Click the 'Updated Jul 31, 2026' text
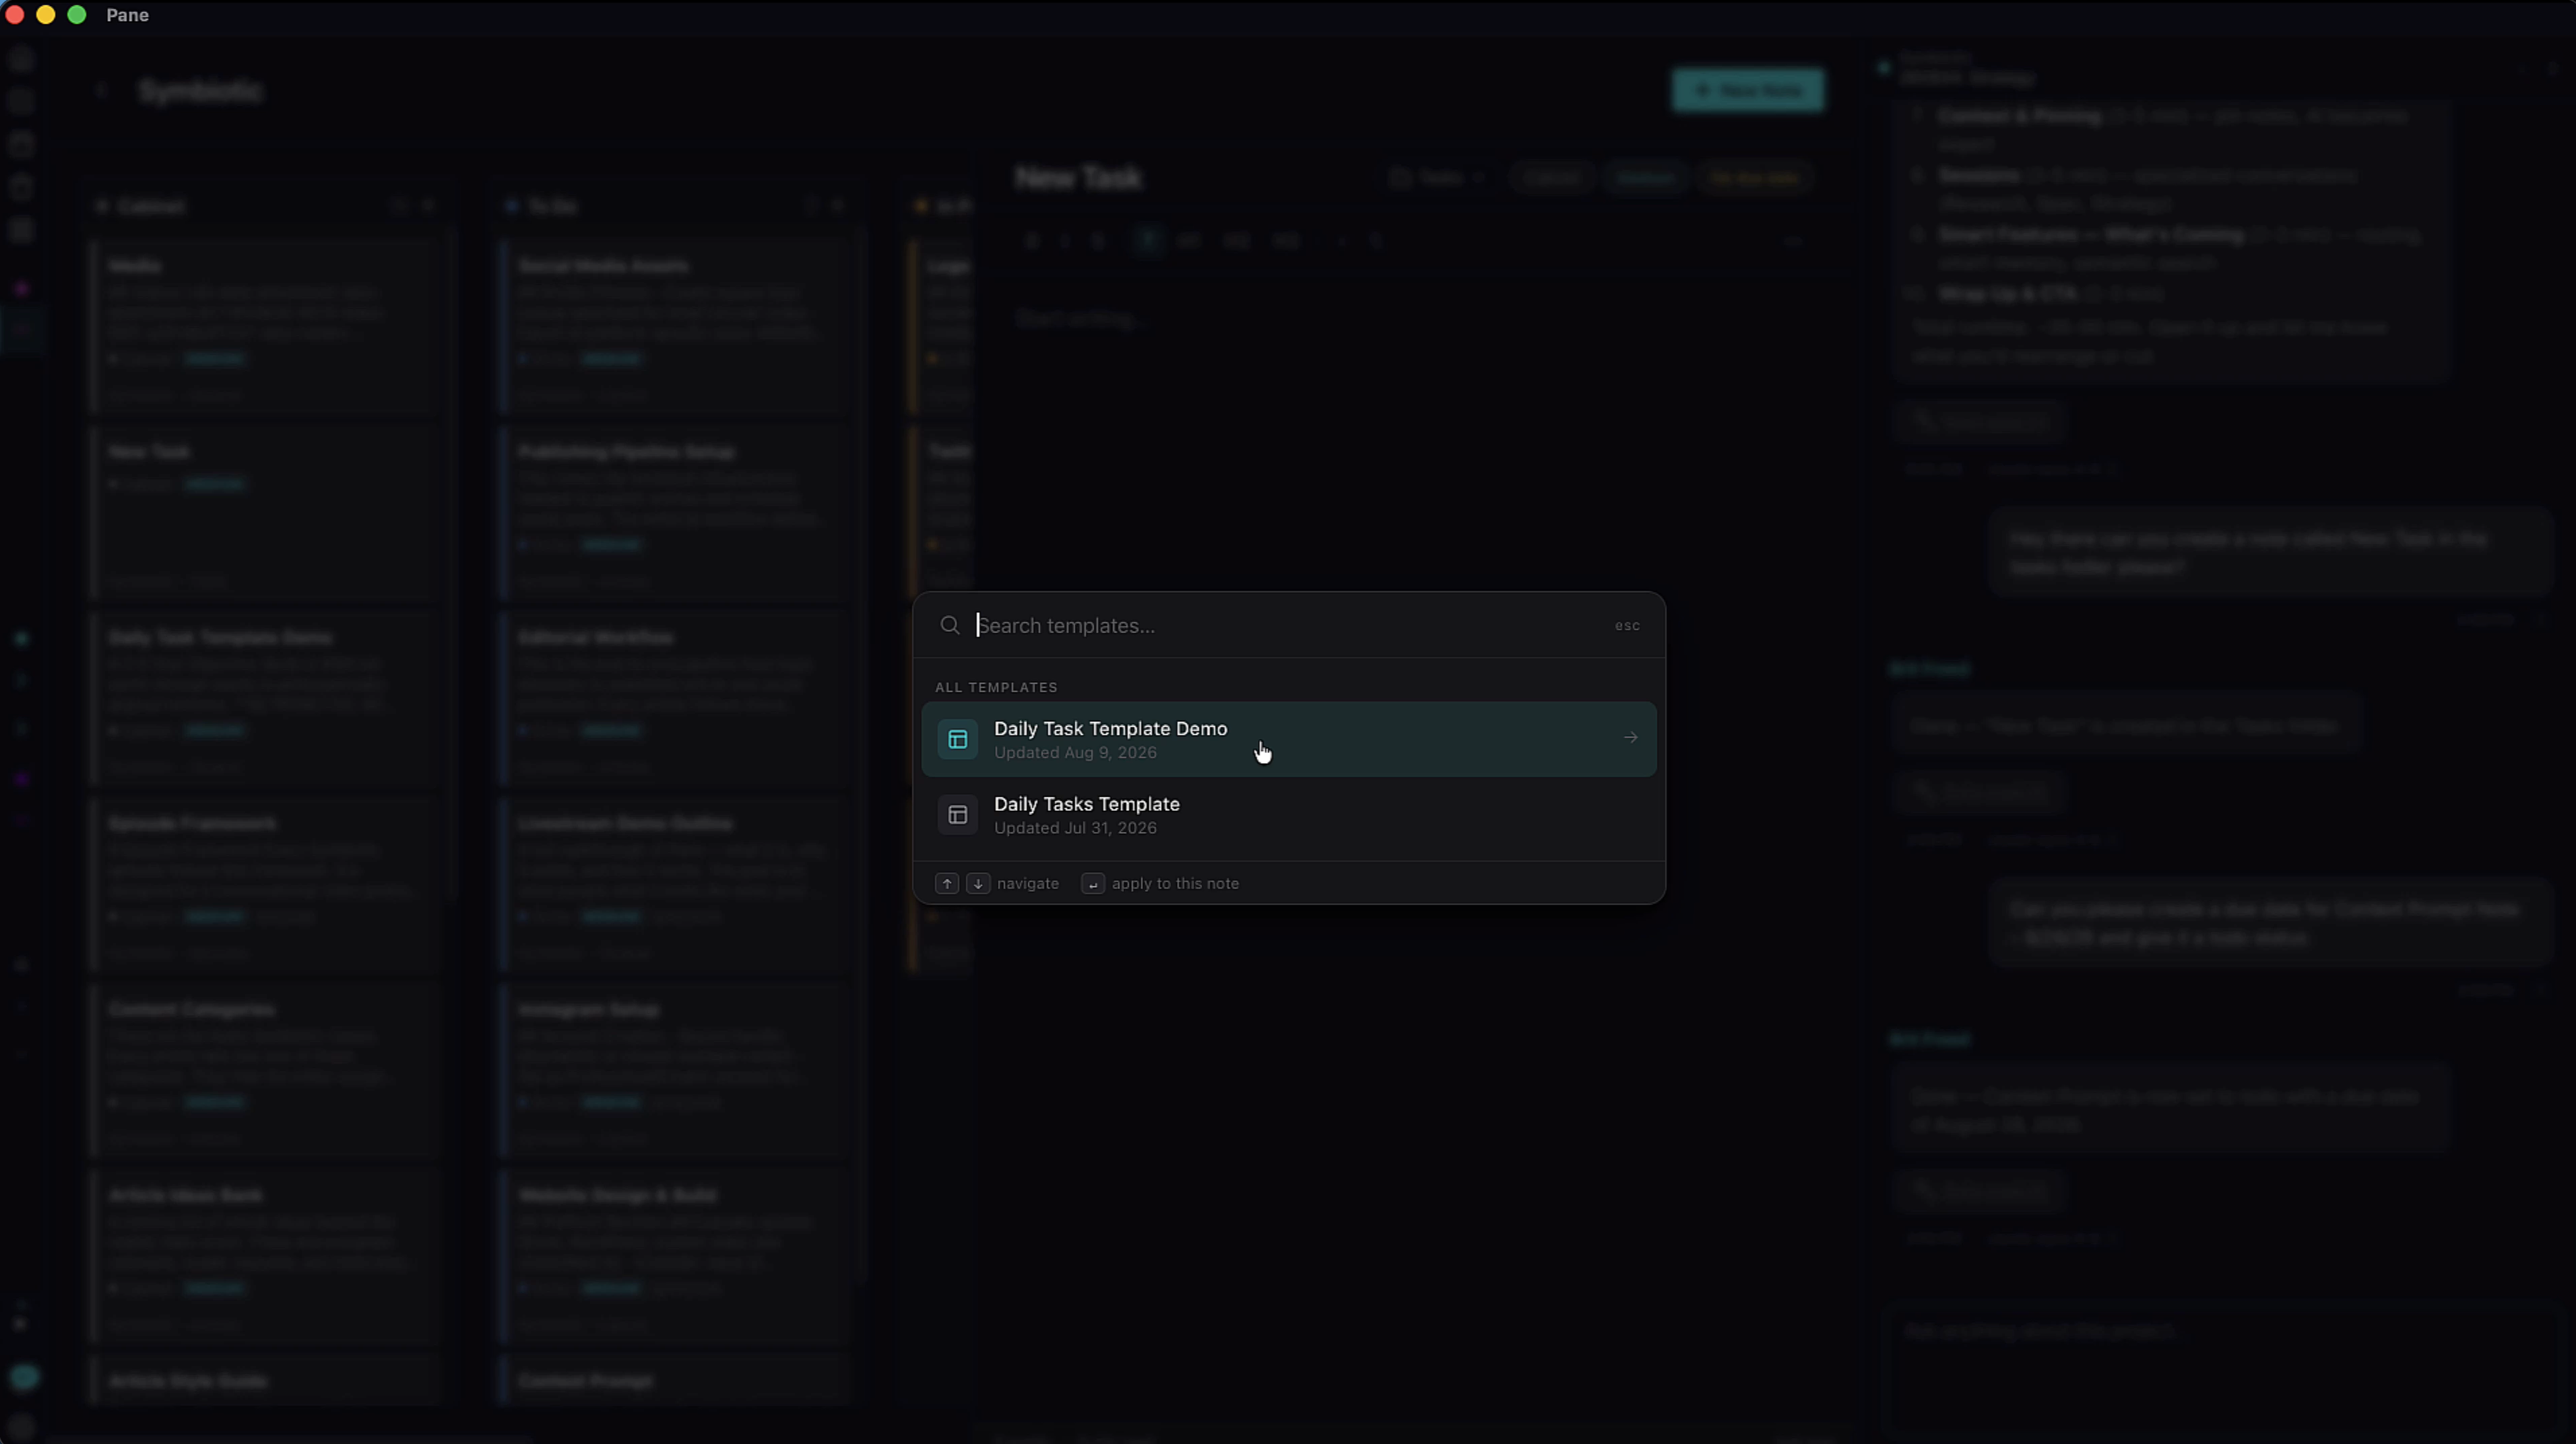Viewport: 2576px width, 1444px height. click(x=1075, y=829)
